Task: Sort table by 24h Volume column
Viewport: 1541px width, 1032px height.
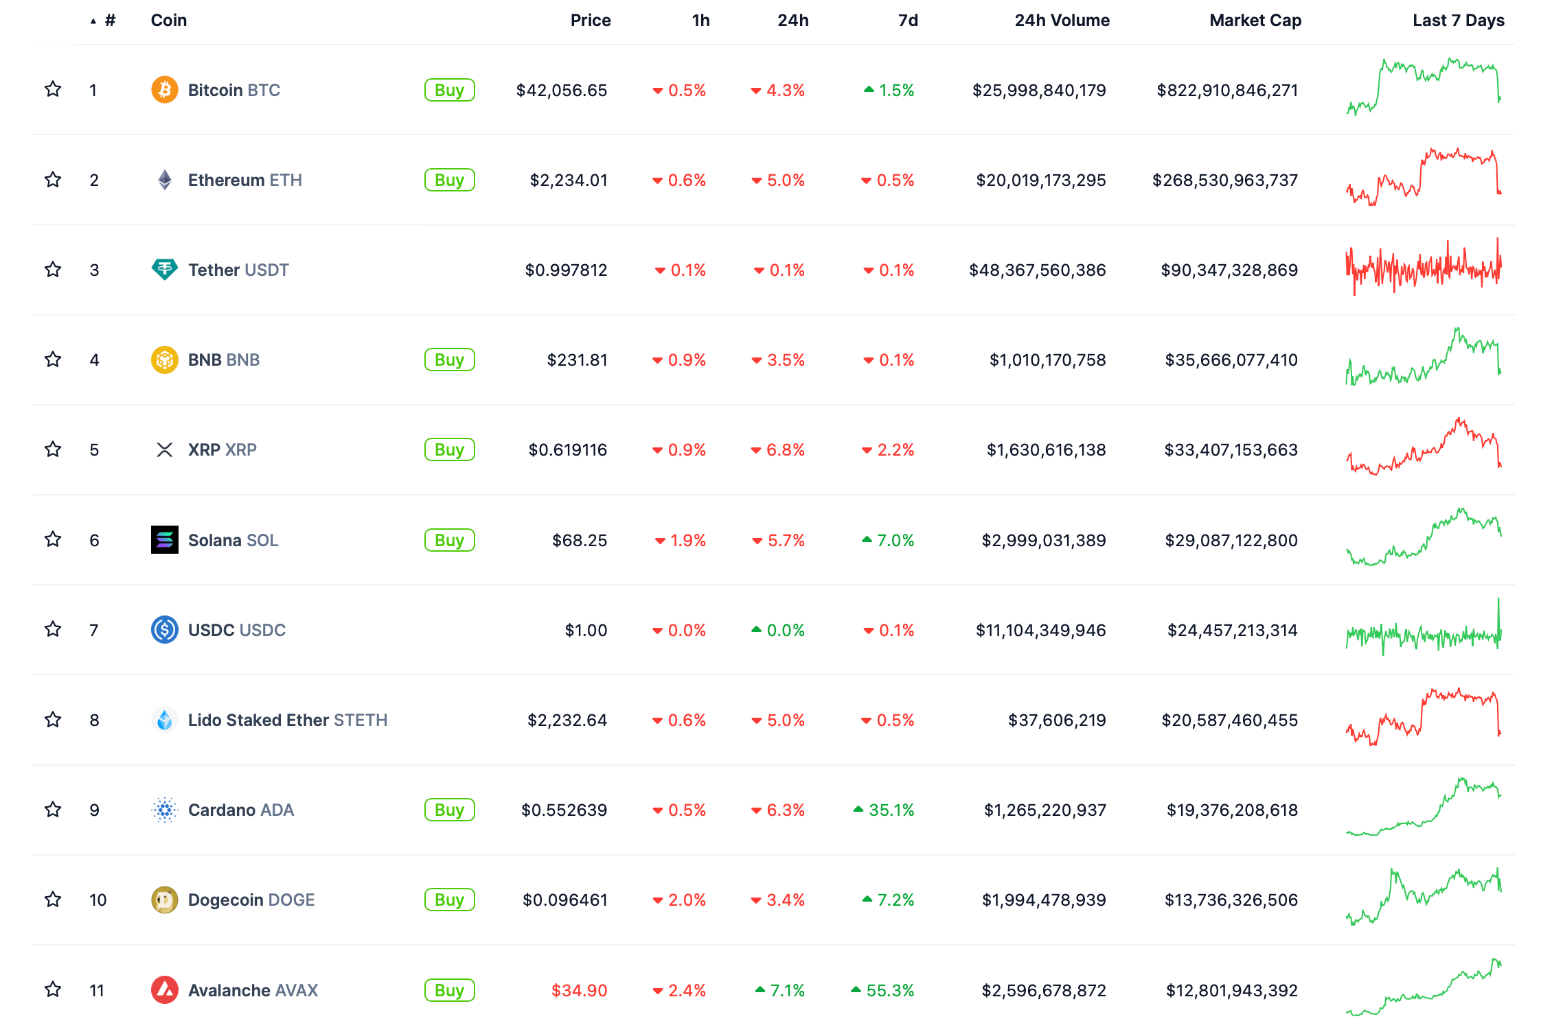Action: 1062,21
